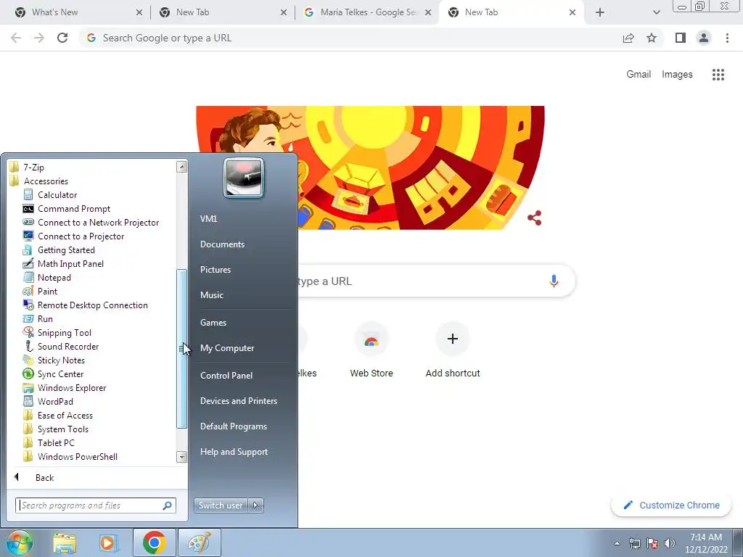Screen dimensions: 743x557
Task: Open the Gmail link
Action: (639, 75)
